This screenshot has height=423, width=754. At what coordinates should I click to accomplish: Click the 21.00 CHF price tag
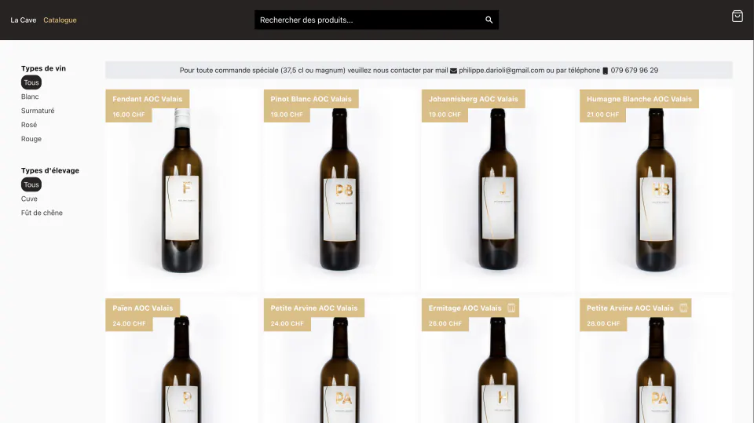602,115
